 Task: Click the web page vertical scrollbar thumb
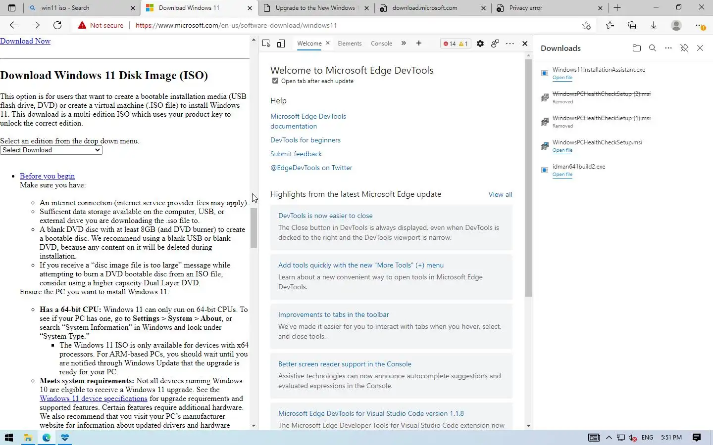[254, 227]
